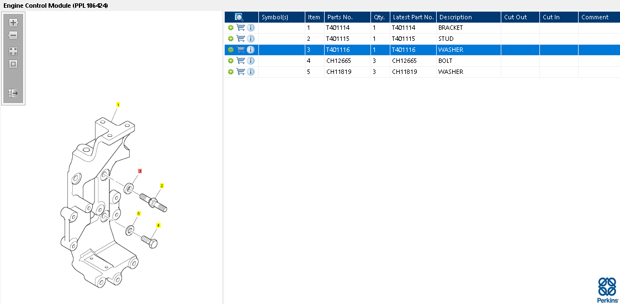Click the search icon in table header

coord(239,17)
